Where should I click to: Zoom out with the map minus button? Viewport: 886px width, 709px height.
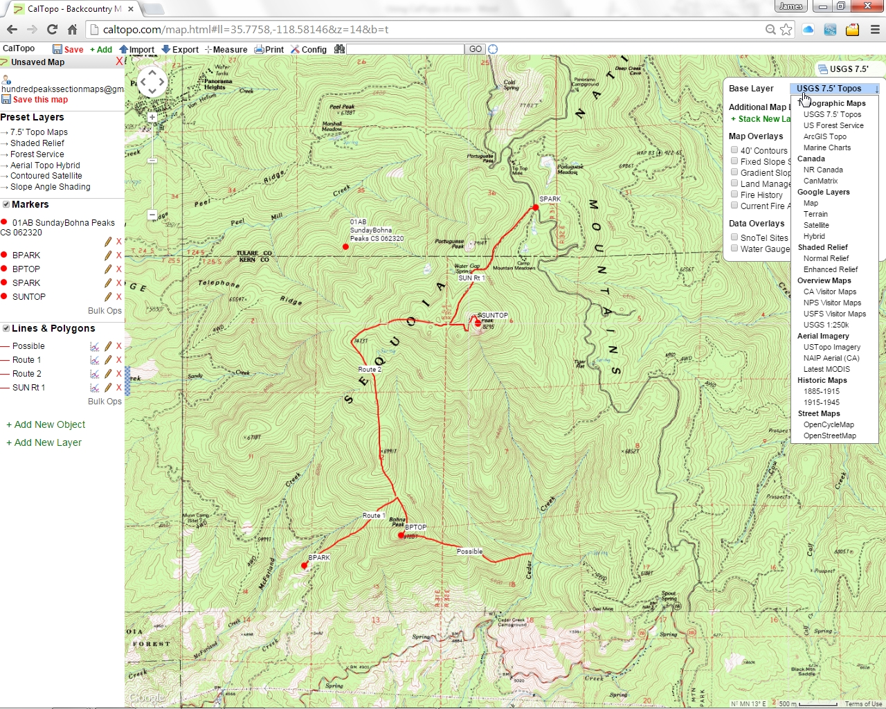152,215
